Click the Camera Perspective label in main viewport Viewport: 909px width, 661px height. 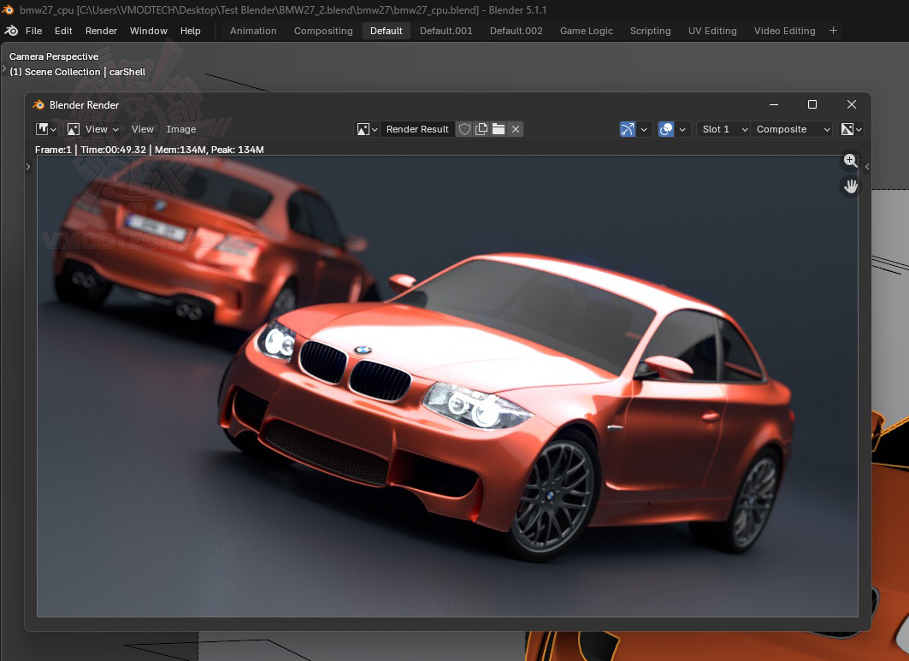point(54,56)
